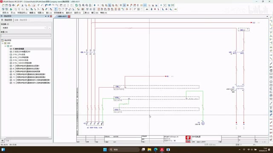The width and height of the screenshot is (273, 153).
Task: Select the Text tool T icon
Action: [x=271, y=108]
